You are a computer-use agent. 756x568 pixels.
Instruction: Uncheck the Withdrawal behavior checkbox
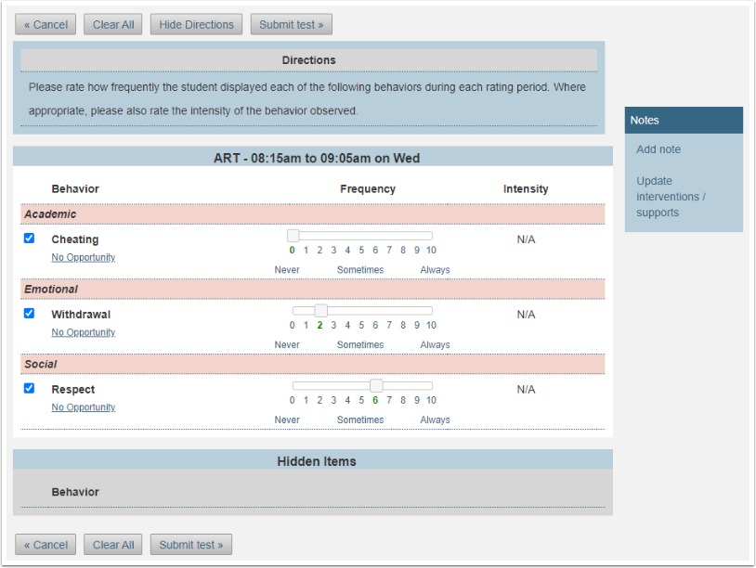click(29, 313)
